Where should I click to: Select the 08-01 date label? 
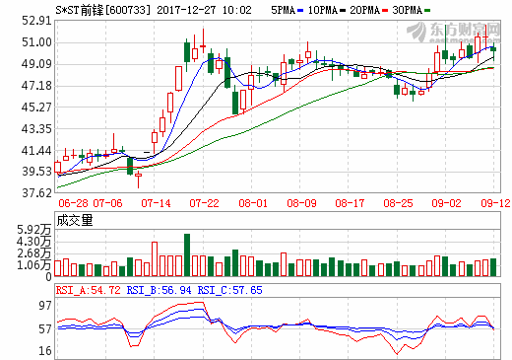(253, 203)
